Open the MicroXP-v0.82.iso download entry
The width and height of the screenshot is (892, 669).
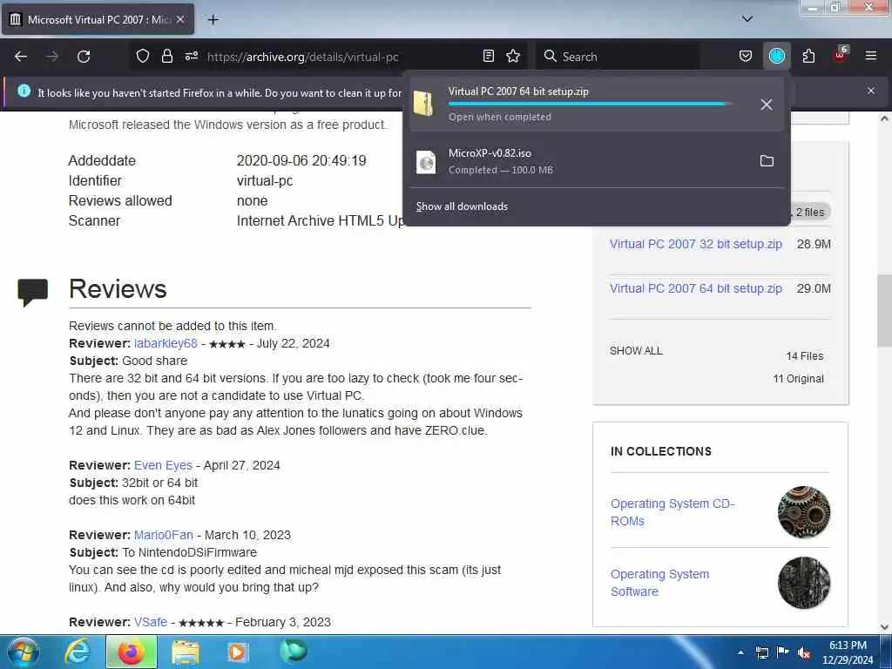click(x=580, y=161)
